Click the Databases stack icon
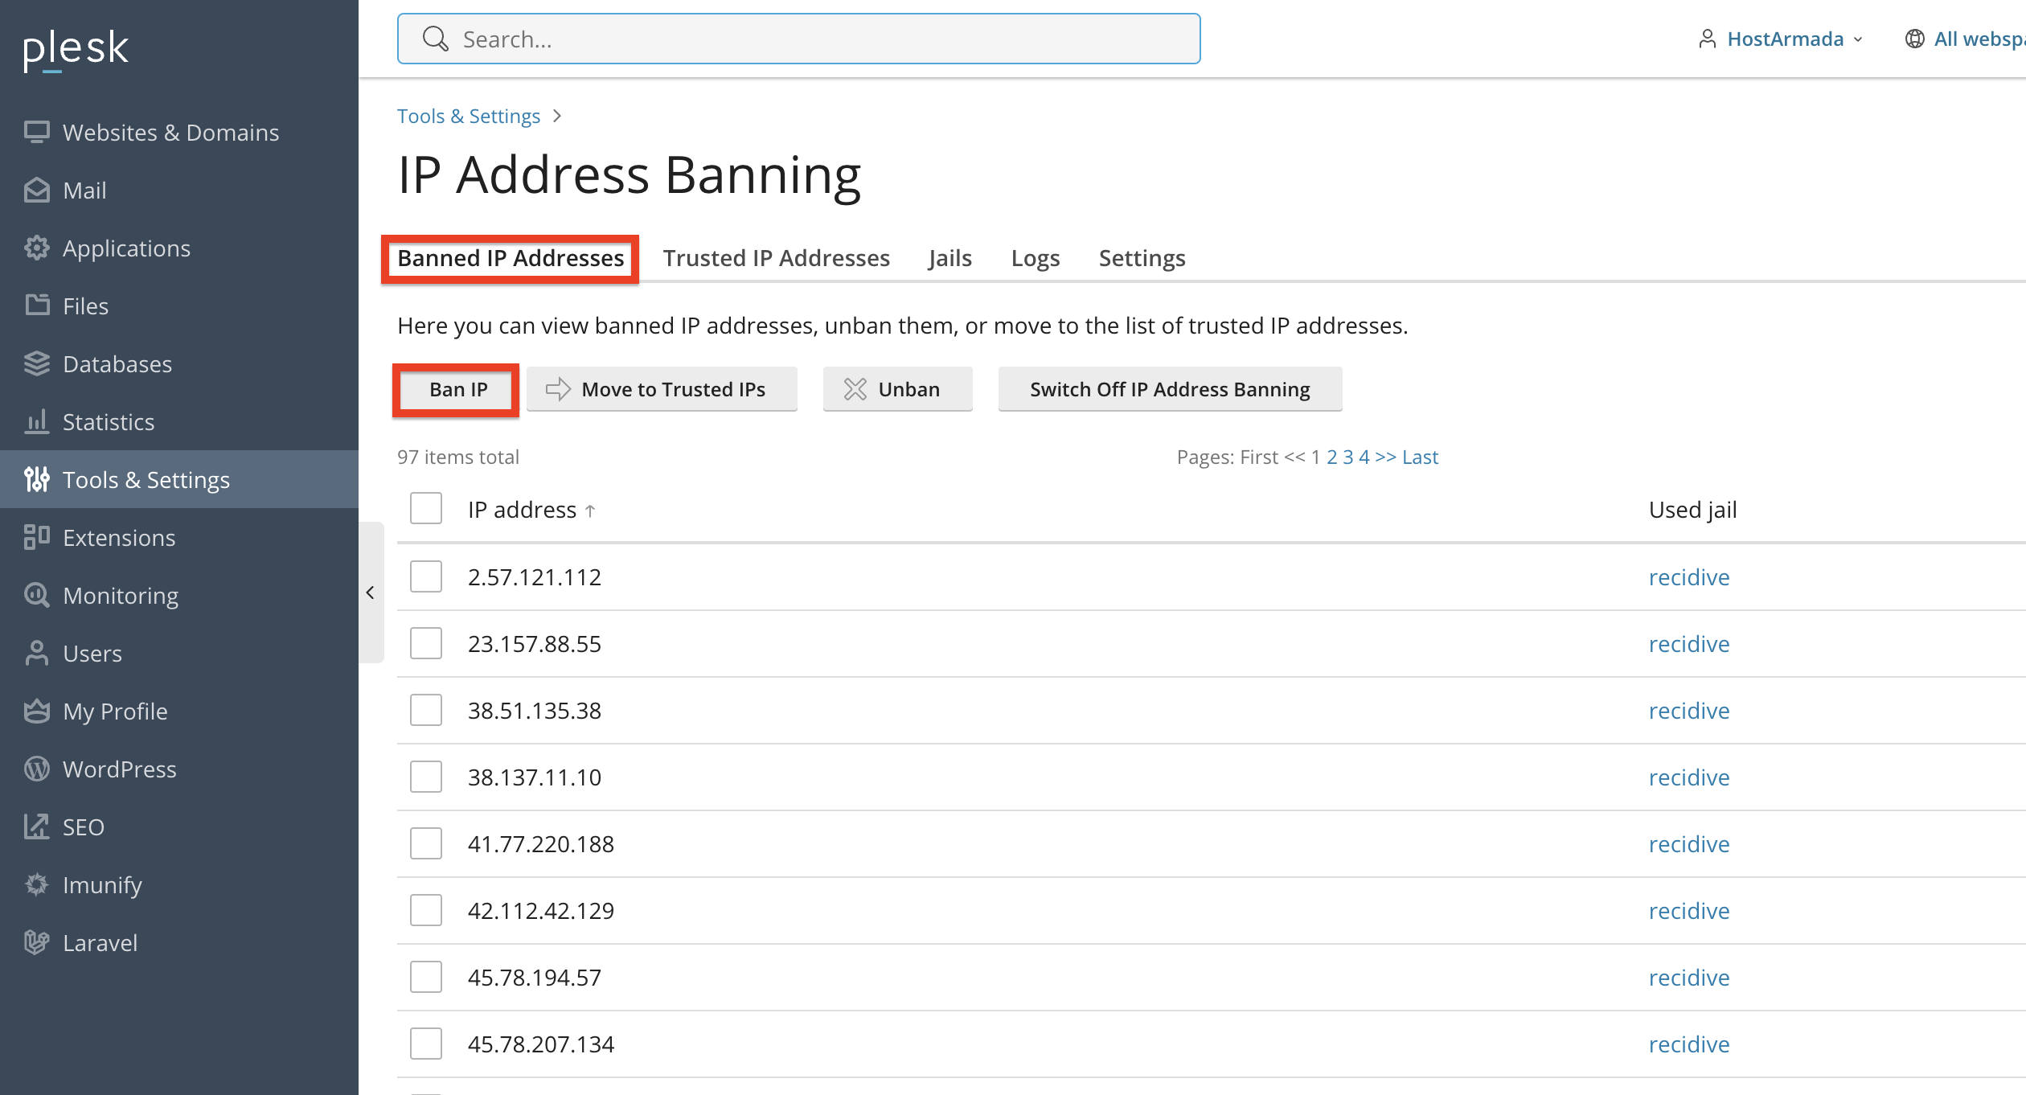 tap(37, 363)
